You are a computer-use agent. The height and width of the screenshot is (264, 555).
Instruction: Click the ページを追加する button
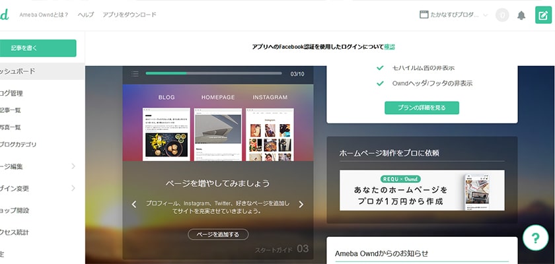(x=218, y=234)
